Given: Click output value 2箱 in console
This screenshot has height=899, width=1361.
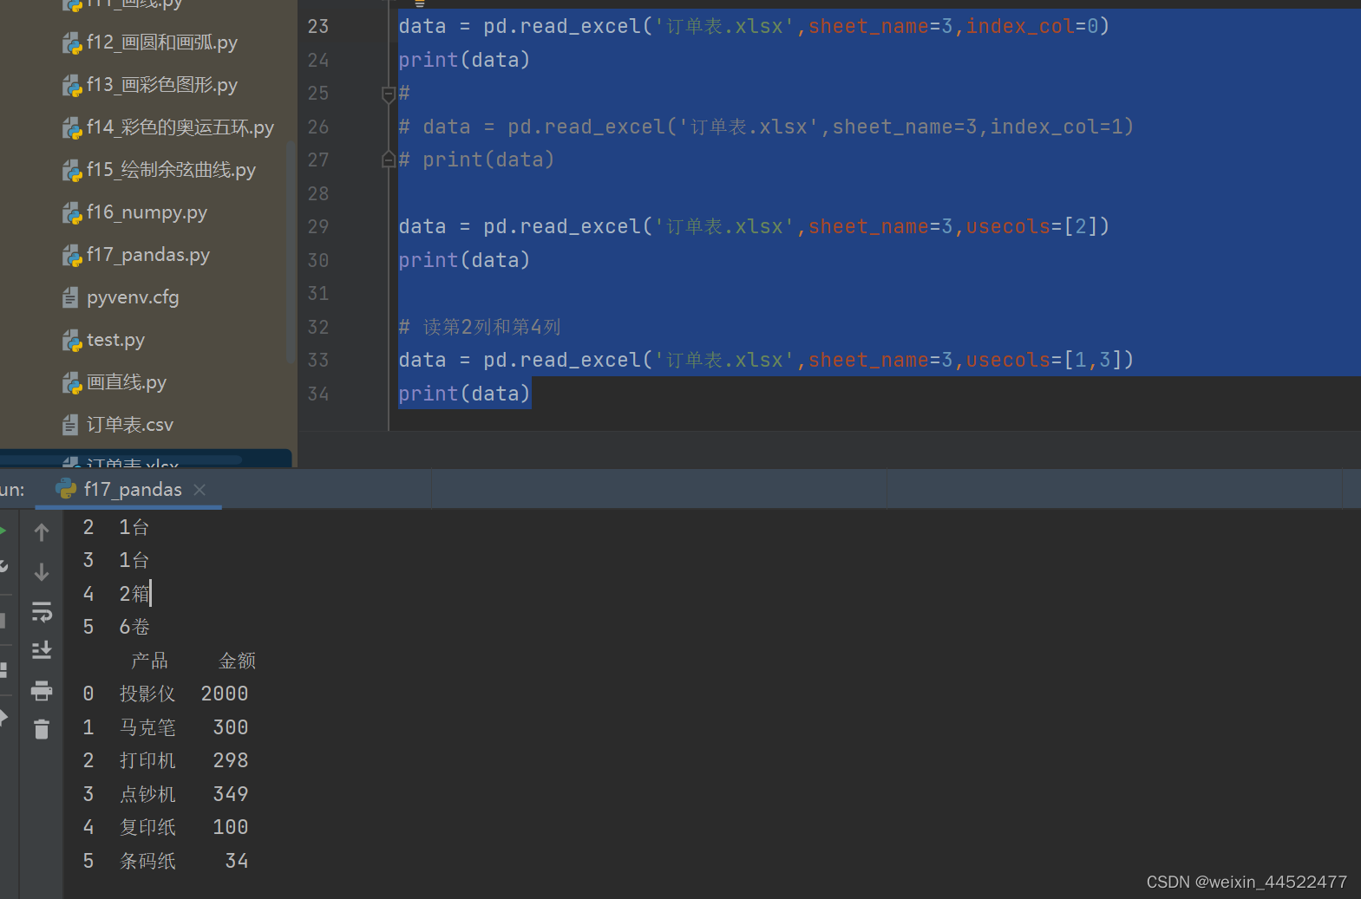Looking at the screenshot, I should (134, 594).
